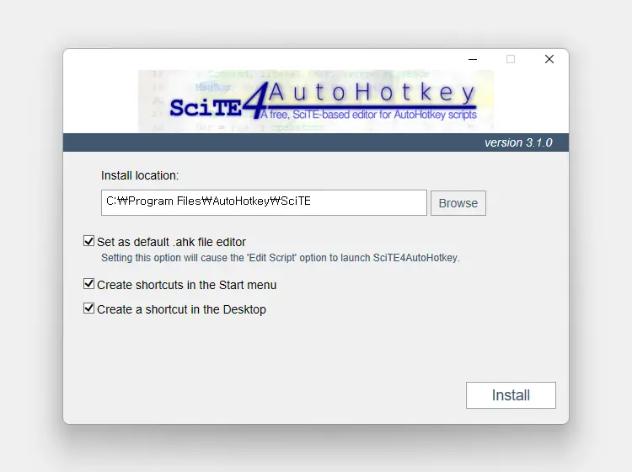Click the Browse button
This screenshot has width=632, height=472.
(458, 203)
